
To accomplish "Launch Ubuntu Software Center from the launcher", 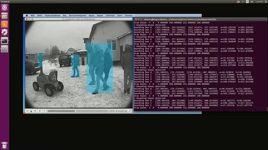I will coord(5,24).
